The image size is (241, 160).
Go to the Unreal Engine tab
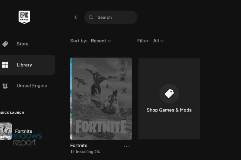click(x=31, y=85)
